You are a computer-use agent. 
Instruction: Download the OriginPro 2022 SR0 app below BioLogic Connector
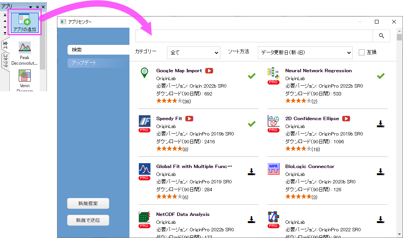click(380, 220)
